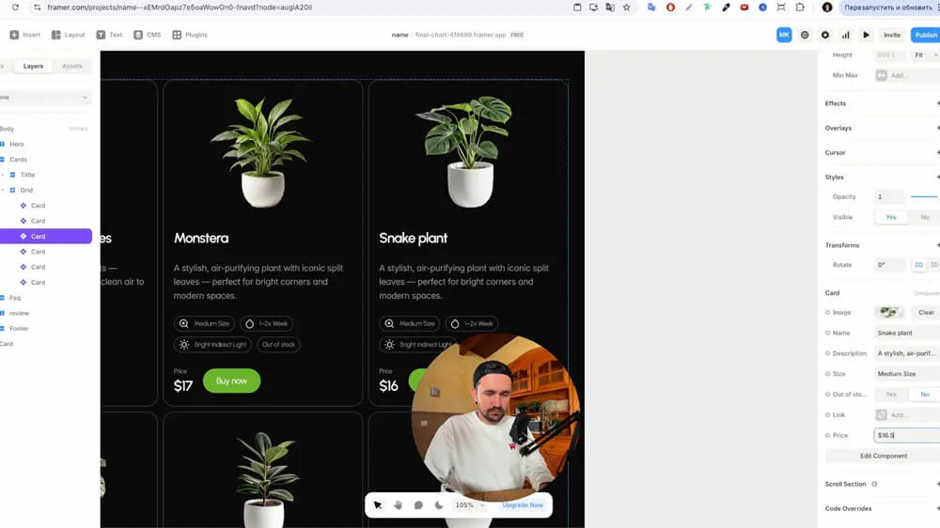Select the Cards layer
Image resolution: width=940 pixels, height=528 pixels.
(x=18, y=160)
